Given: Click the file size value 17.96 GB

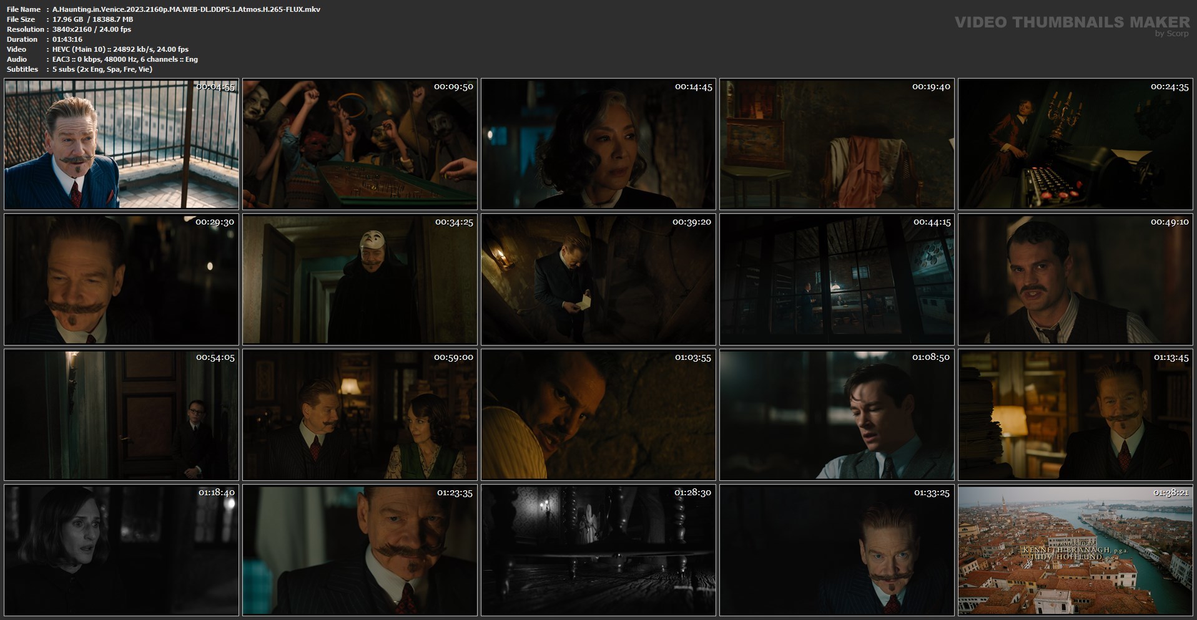Looking at the screenshot, I should pyautogui.click(x=67, y=19).
